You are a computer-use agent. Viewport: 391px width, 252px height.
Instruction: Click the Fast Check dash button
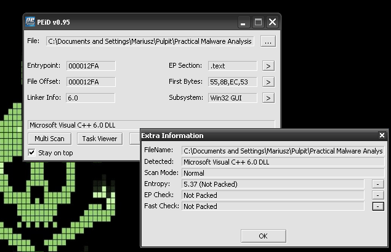click(x=378, y=206)
